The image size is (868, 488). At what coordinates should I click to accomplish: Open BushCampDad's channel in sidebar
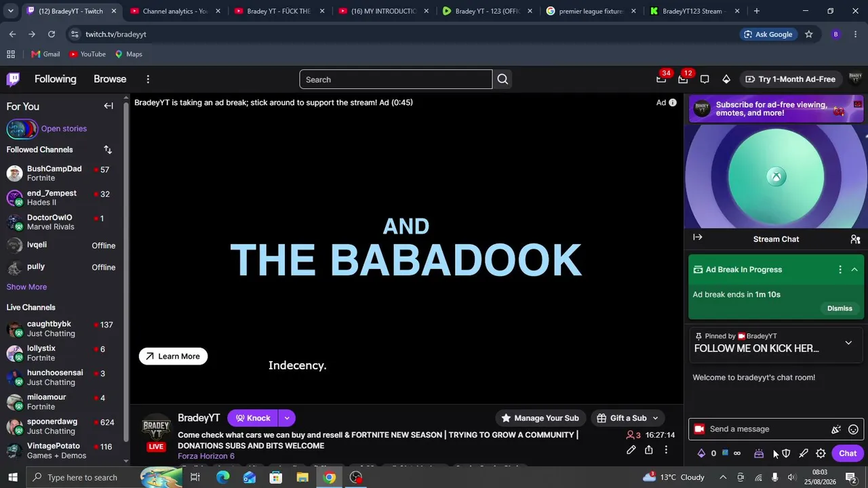tap(62, 174)
